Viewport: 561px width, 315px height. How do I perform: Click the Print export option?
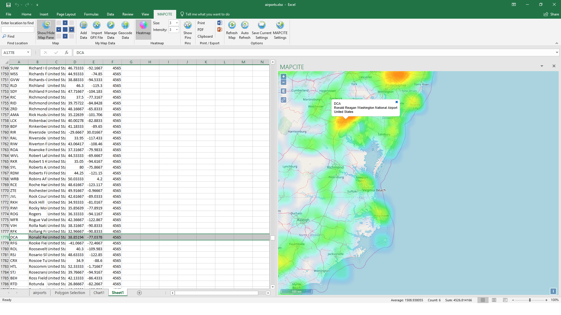pos(201,23)
